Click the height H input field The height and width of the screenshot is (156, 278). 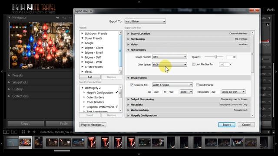173,92
